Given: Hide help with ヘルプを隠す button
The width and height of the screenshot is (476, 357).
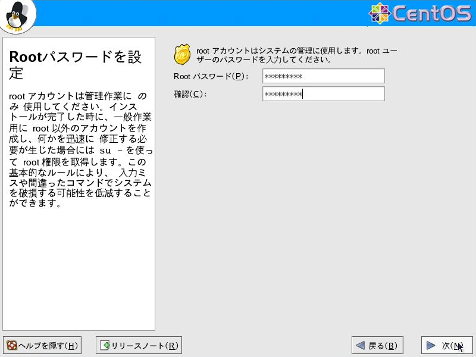Looking at the screenshot, I should click(42, 345).
